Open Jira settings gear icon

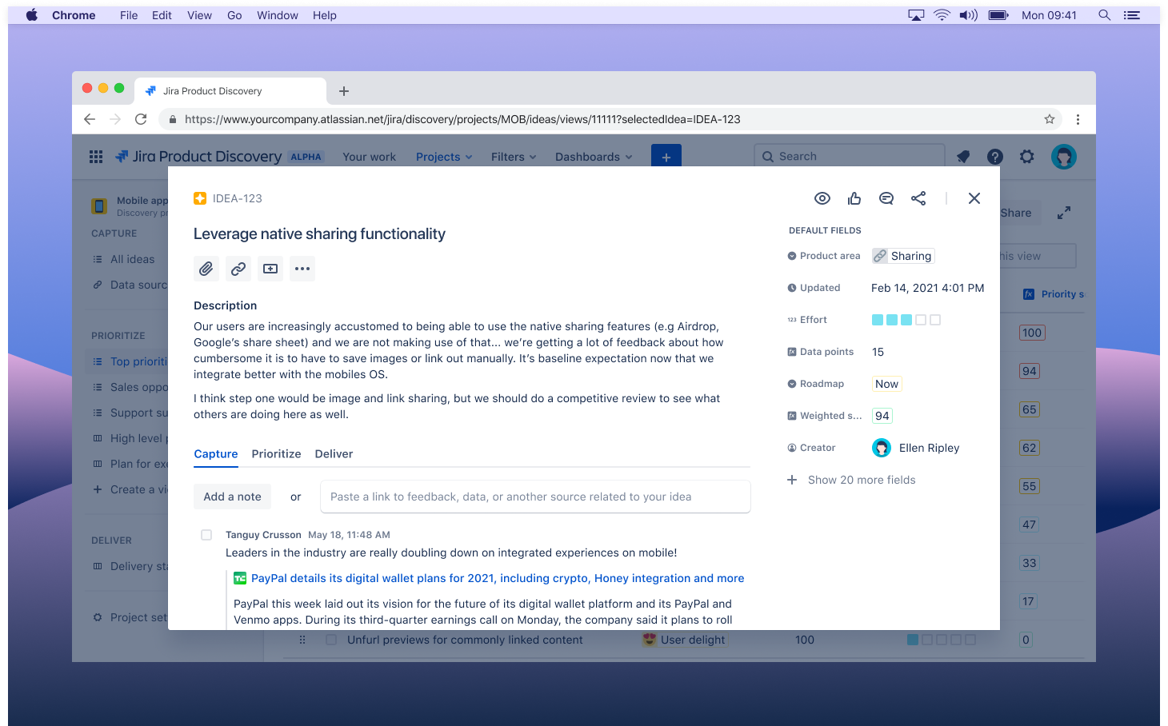point(1027,157)
